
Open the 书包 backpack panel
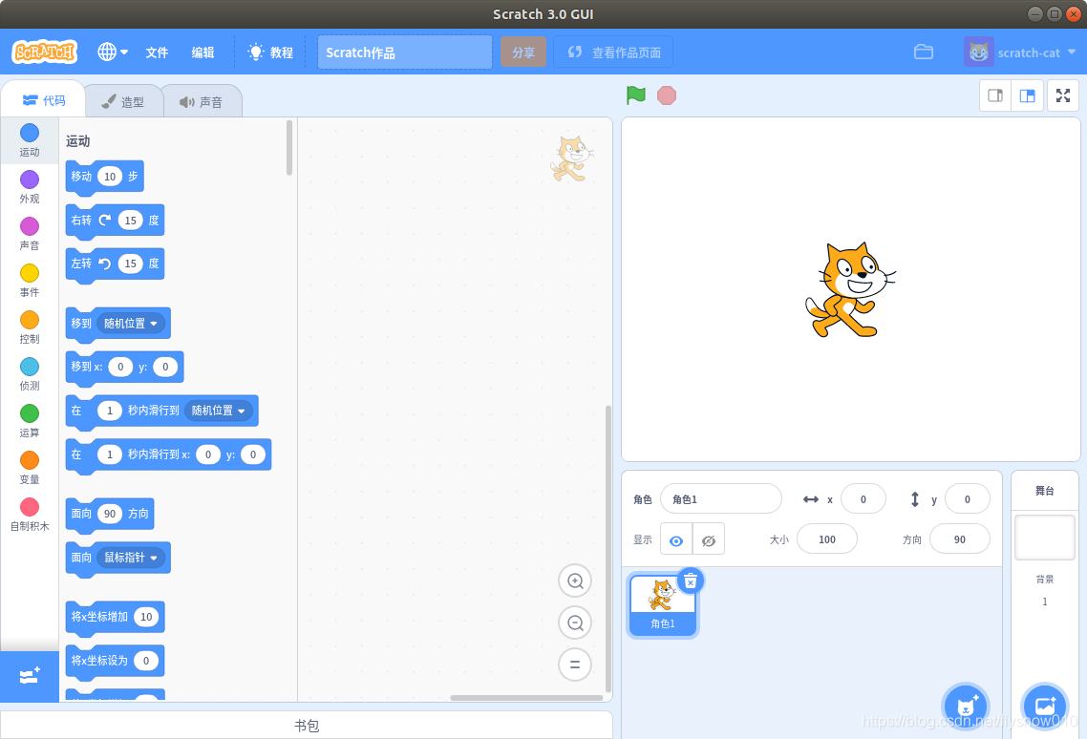pos(307,725)
